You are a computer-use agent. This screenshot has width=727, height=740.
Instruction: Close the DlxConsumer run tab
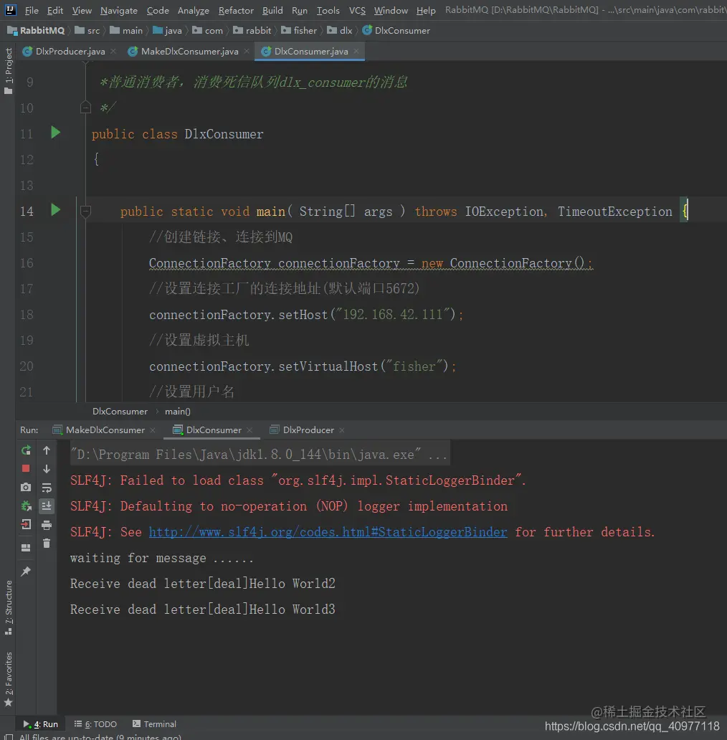point(250,430)
